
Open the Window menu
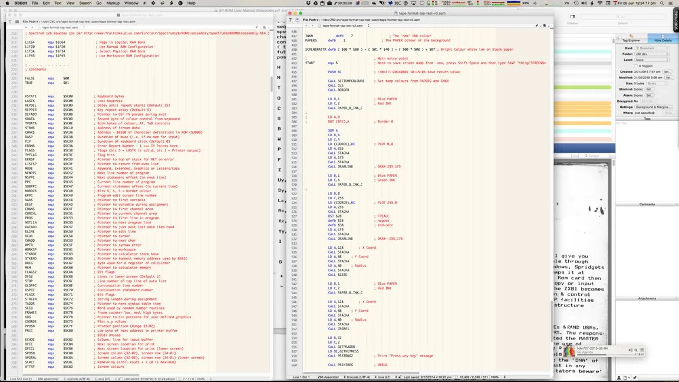tap(131, 3)
